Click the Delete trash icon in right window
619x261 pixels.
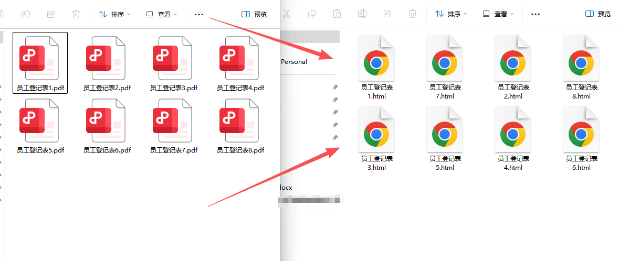[413, 14]
